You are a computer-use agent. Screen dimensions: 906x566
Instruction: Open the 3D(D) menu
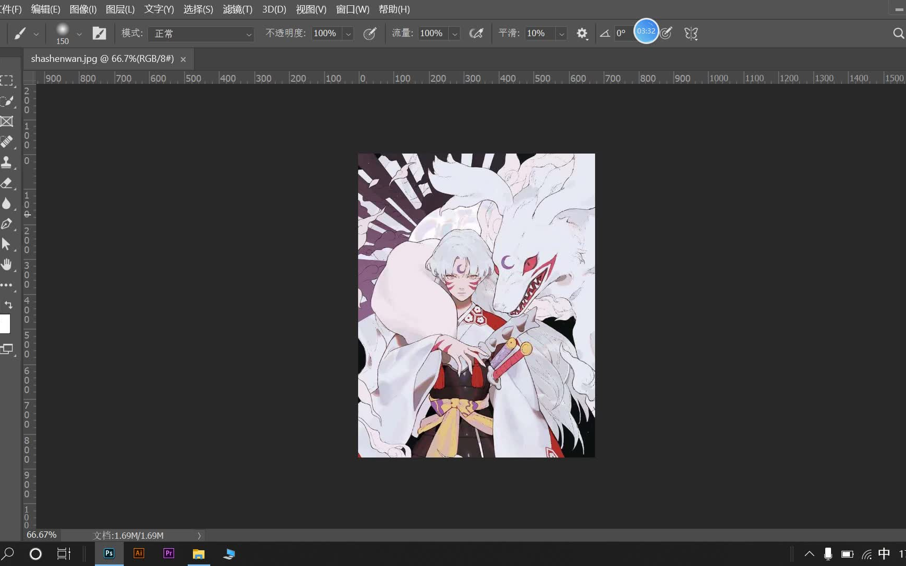pos(274,9)
